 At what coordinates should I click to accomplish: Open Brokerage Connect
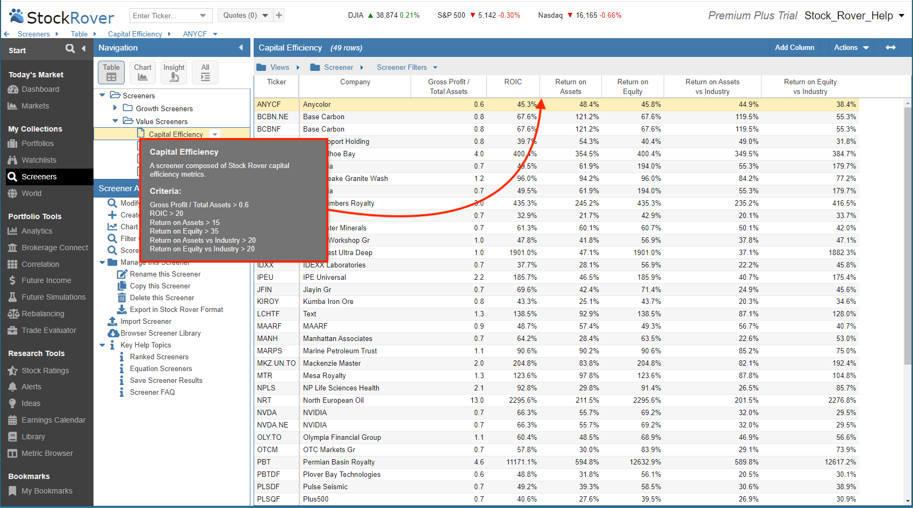tap(55, 248)
